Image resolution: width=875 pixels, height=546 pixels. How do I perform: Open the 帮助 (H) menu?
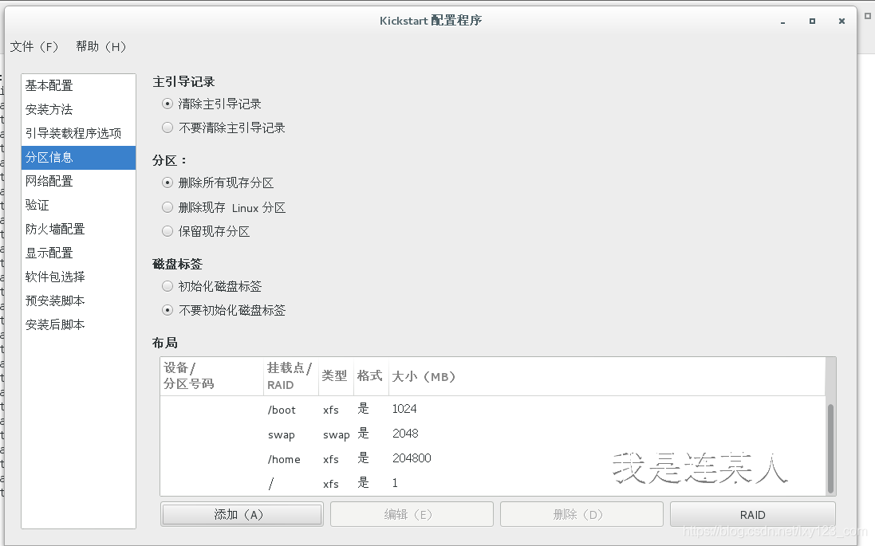click(x=101, y=47)
